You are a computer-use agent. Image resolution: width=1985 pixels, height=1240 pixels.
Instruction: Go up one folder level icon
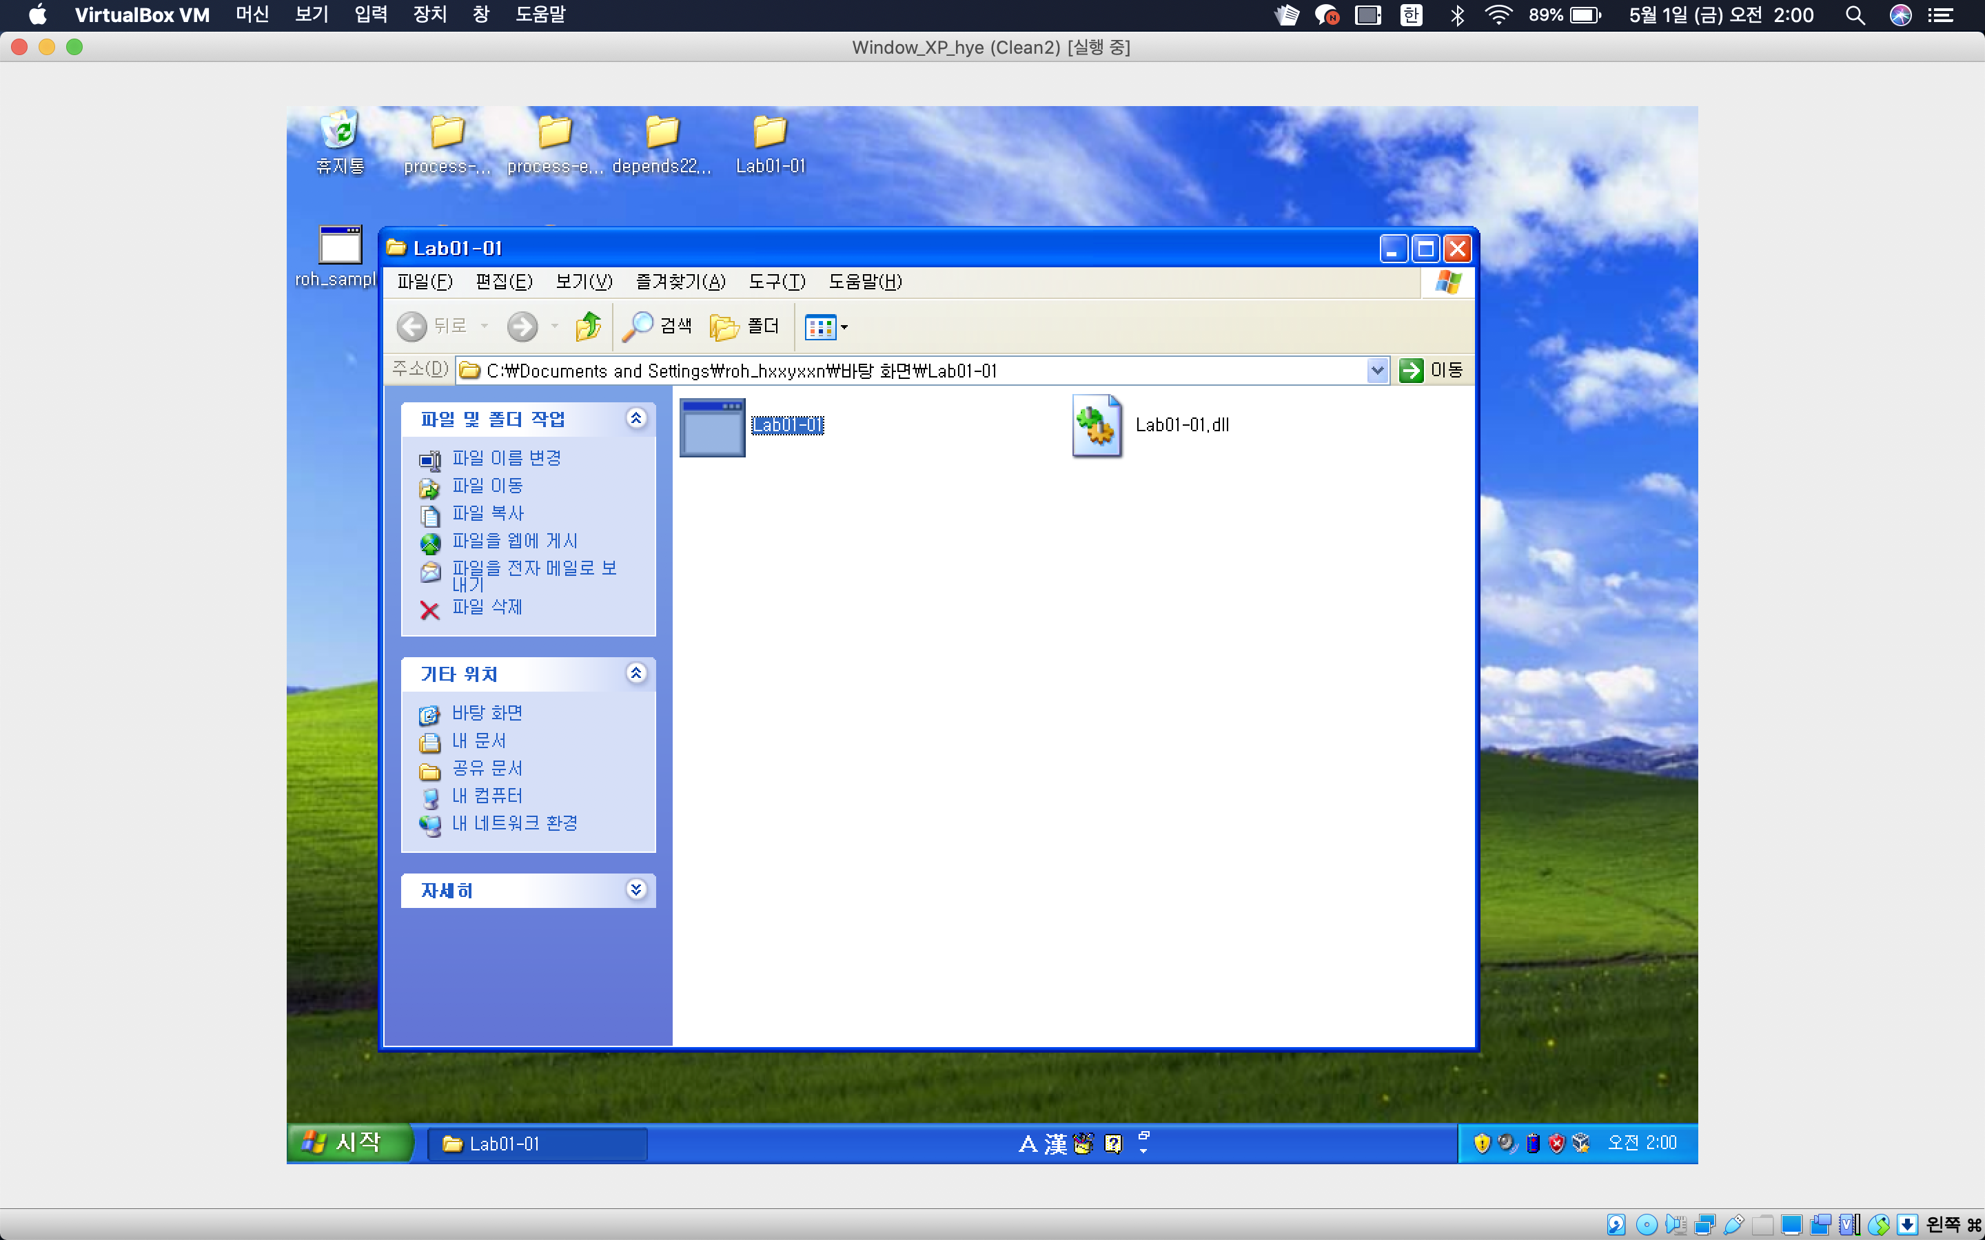(588, 327)
